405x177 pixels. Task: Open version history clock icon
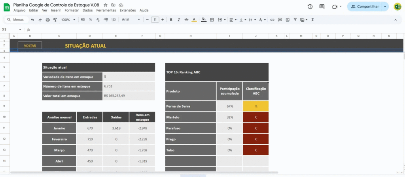pyautogui.click(x=310, y=7)
